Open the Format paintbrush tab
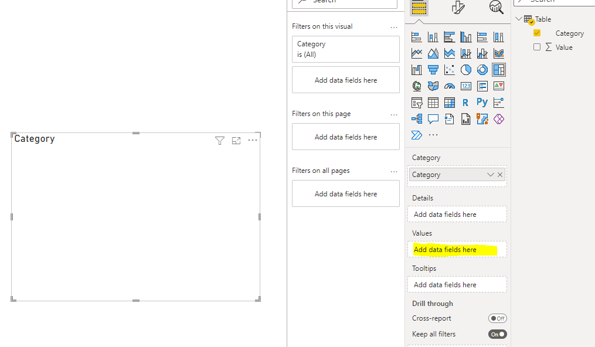The height and width of the screenshot is (347, 595). [458, 7]
